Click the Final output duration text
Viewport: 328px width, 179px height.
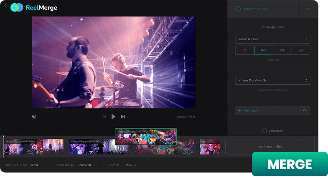(x=21, y=165)
